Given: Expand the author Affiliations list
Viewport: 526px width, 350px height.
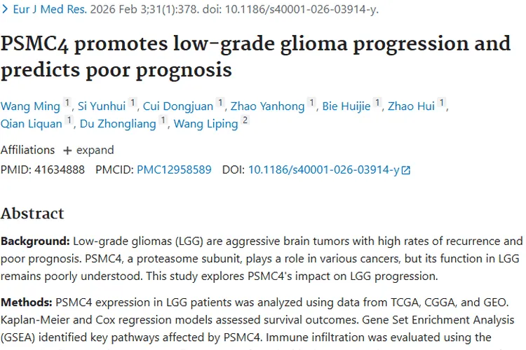Looking at the screenshot, I should coord(88,150).
